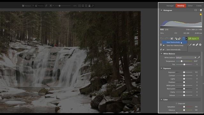Choose Save Destructively from the menu
This screenshot has height=115, width=204.
(x=175, y=42)
